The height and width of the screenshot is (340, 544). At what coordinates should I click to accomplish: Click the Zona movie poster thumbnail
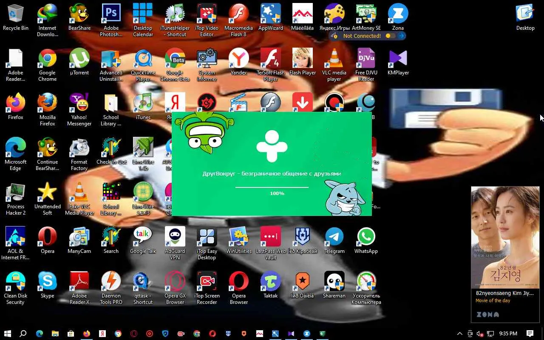(505, 237)
